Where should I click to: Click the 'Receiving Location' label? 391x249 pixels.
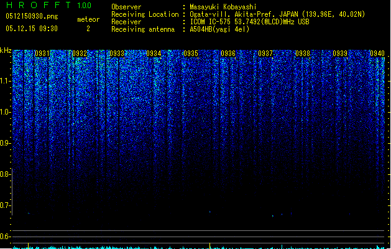(x=145, y=14)
